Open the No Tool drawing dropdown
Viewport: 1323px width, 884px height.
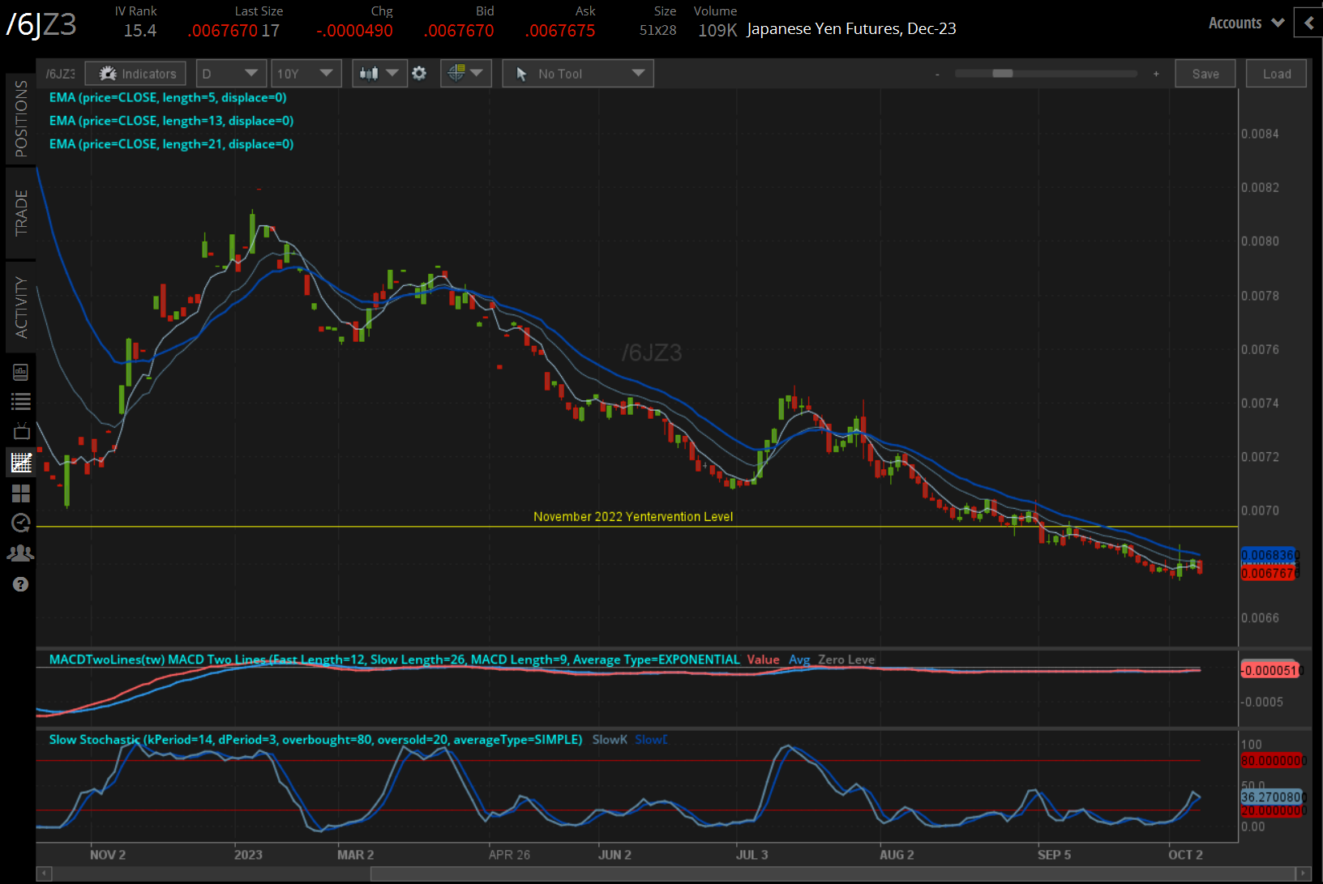coord(577,74)
